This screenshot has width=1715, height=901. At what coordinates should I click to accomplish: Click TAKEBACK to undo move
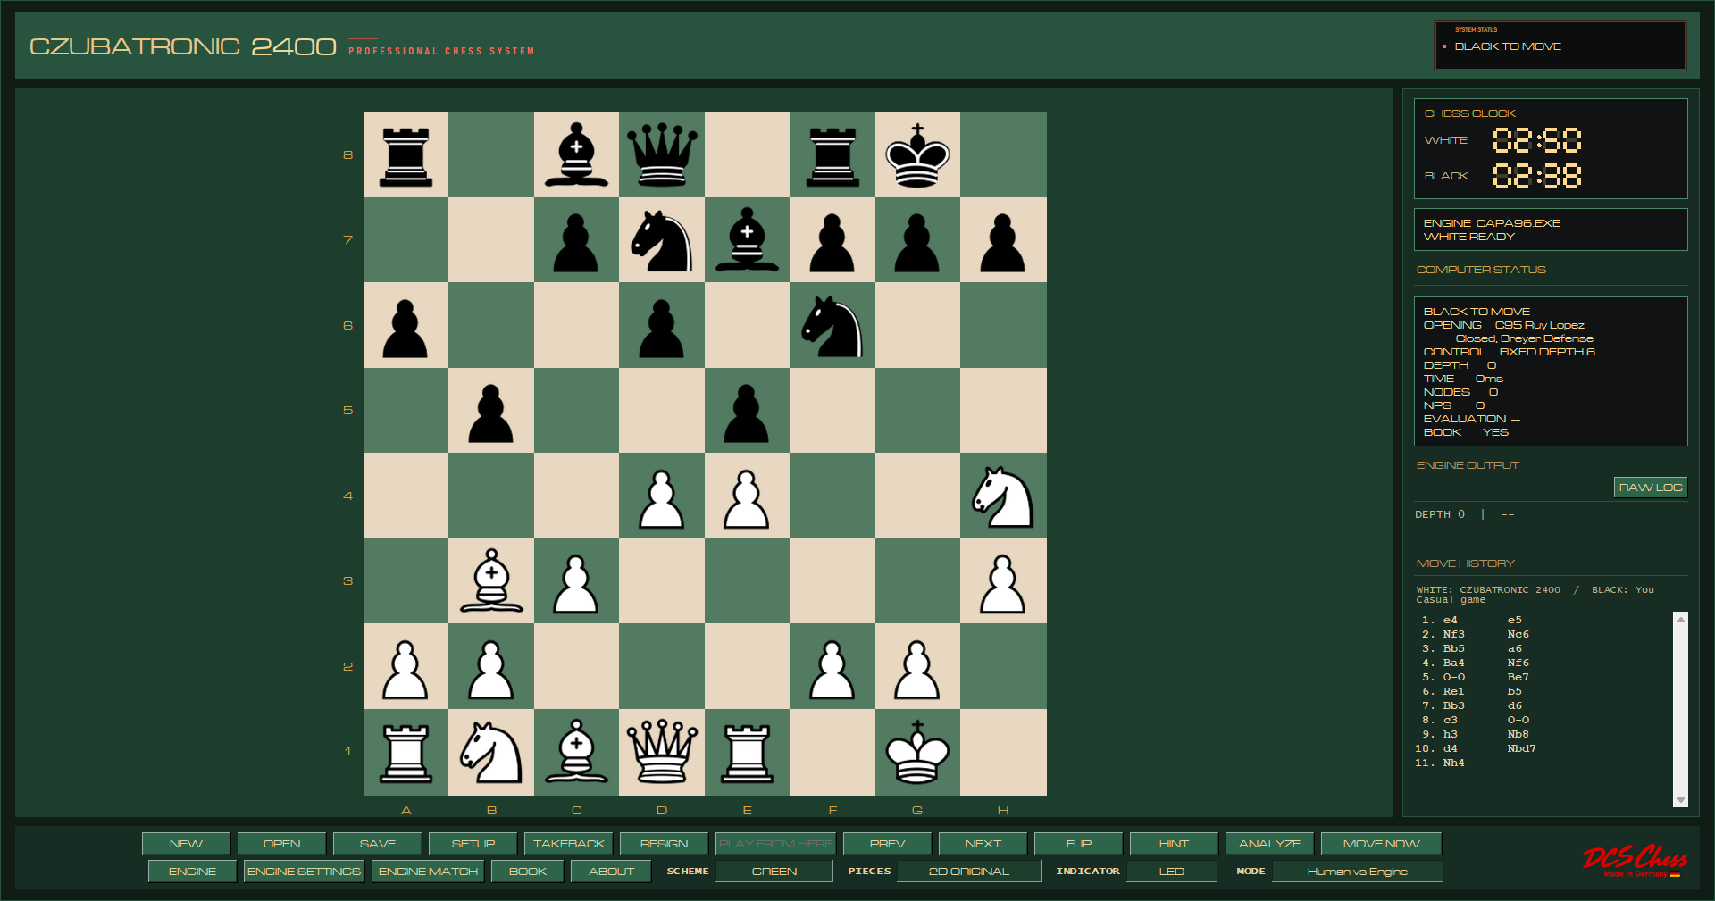point(568,844)
